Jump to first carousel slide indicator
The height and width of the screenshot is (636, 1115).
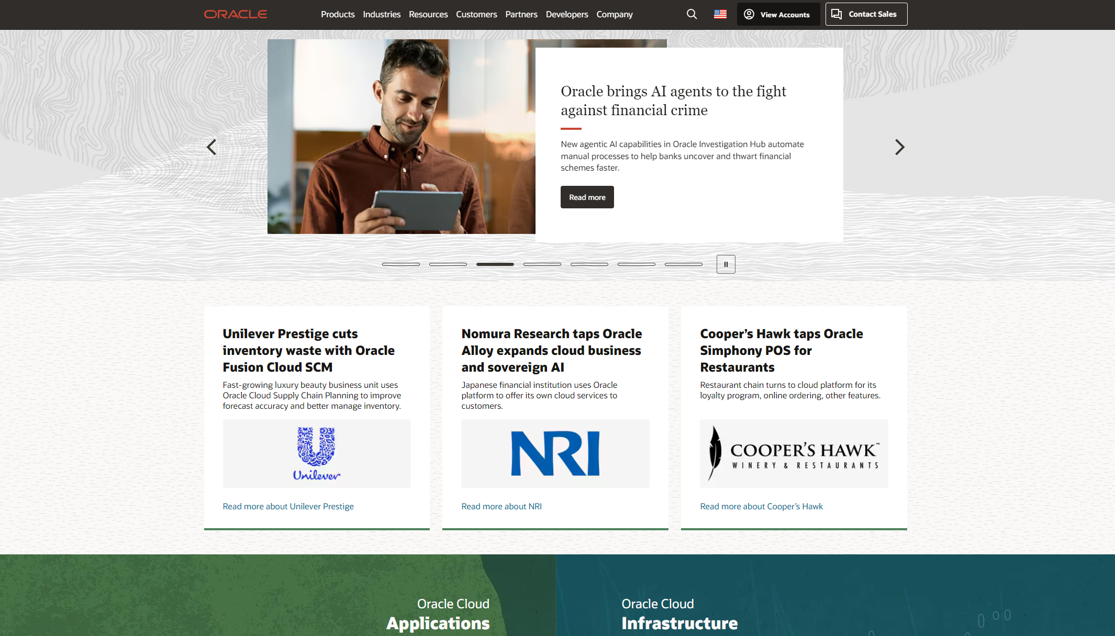[401, 264]
